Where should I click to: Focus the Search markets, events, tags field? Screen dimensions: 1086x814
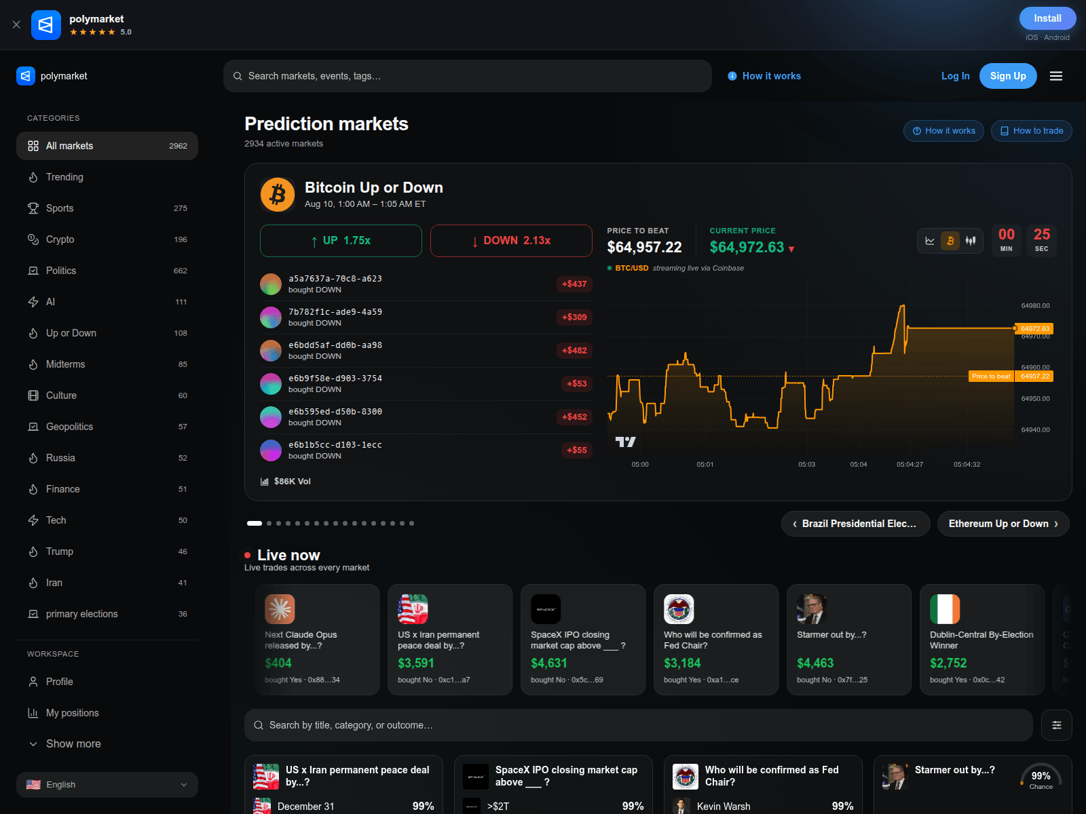pos(468,76)
